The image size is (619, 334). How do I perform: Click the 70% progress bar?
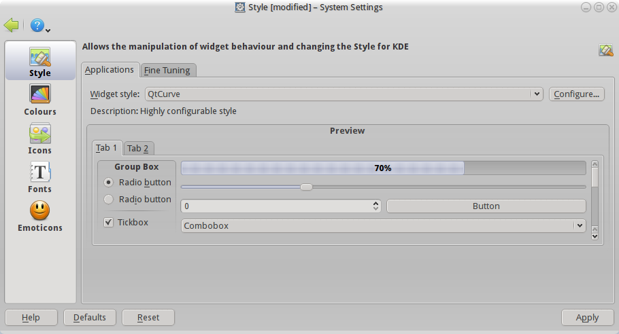pyautogui.click(x=384, y=168)
